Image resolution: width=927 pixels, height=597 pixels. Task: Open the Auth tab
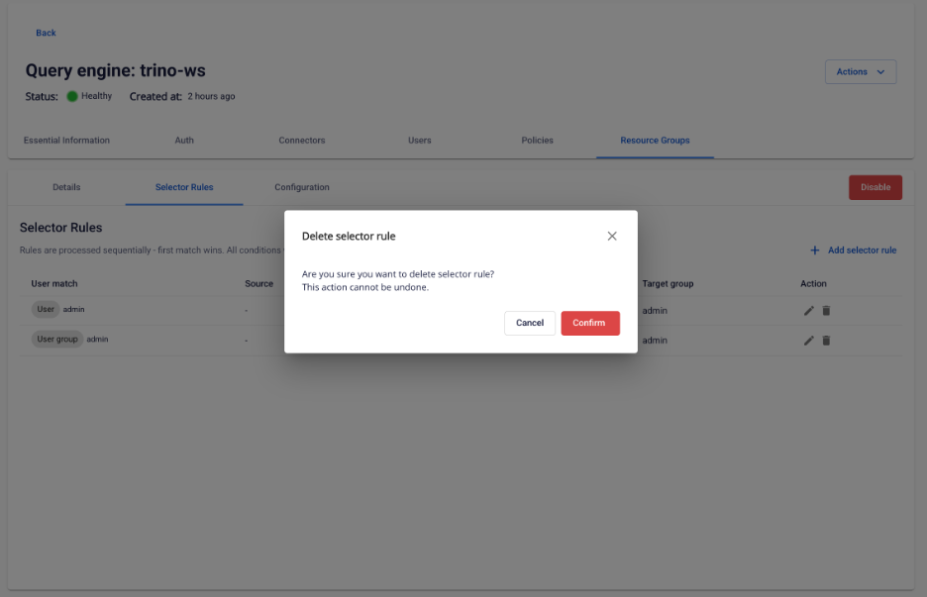click(x=184, y=140)
